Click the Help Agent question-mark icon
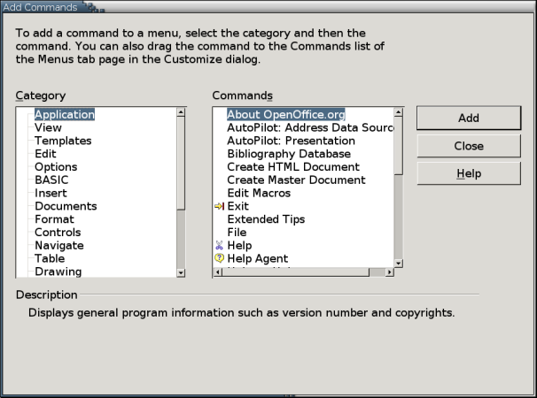Image resolution: width=537 pixels, height=398 pixels. pos(220,259)
